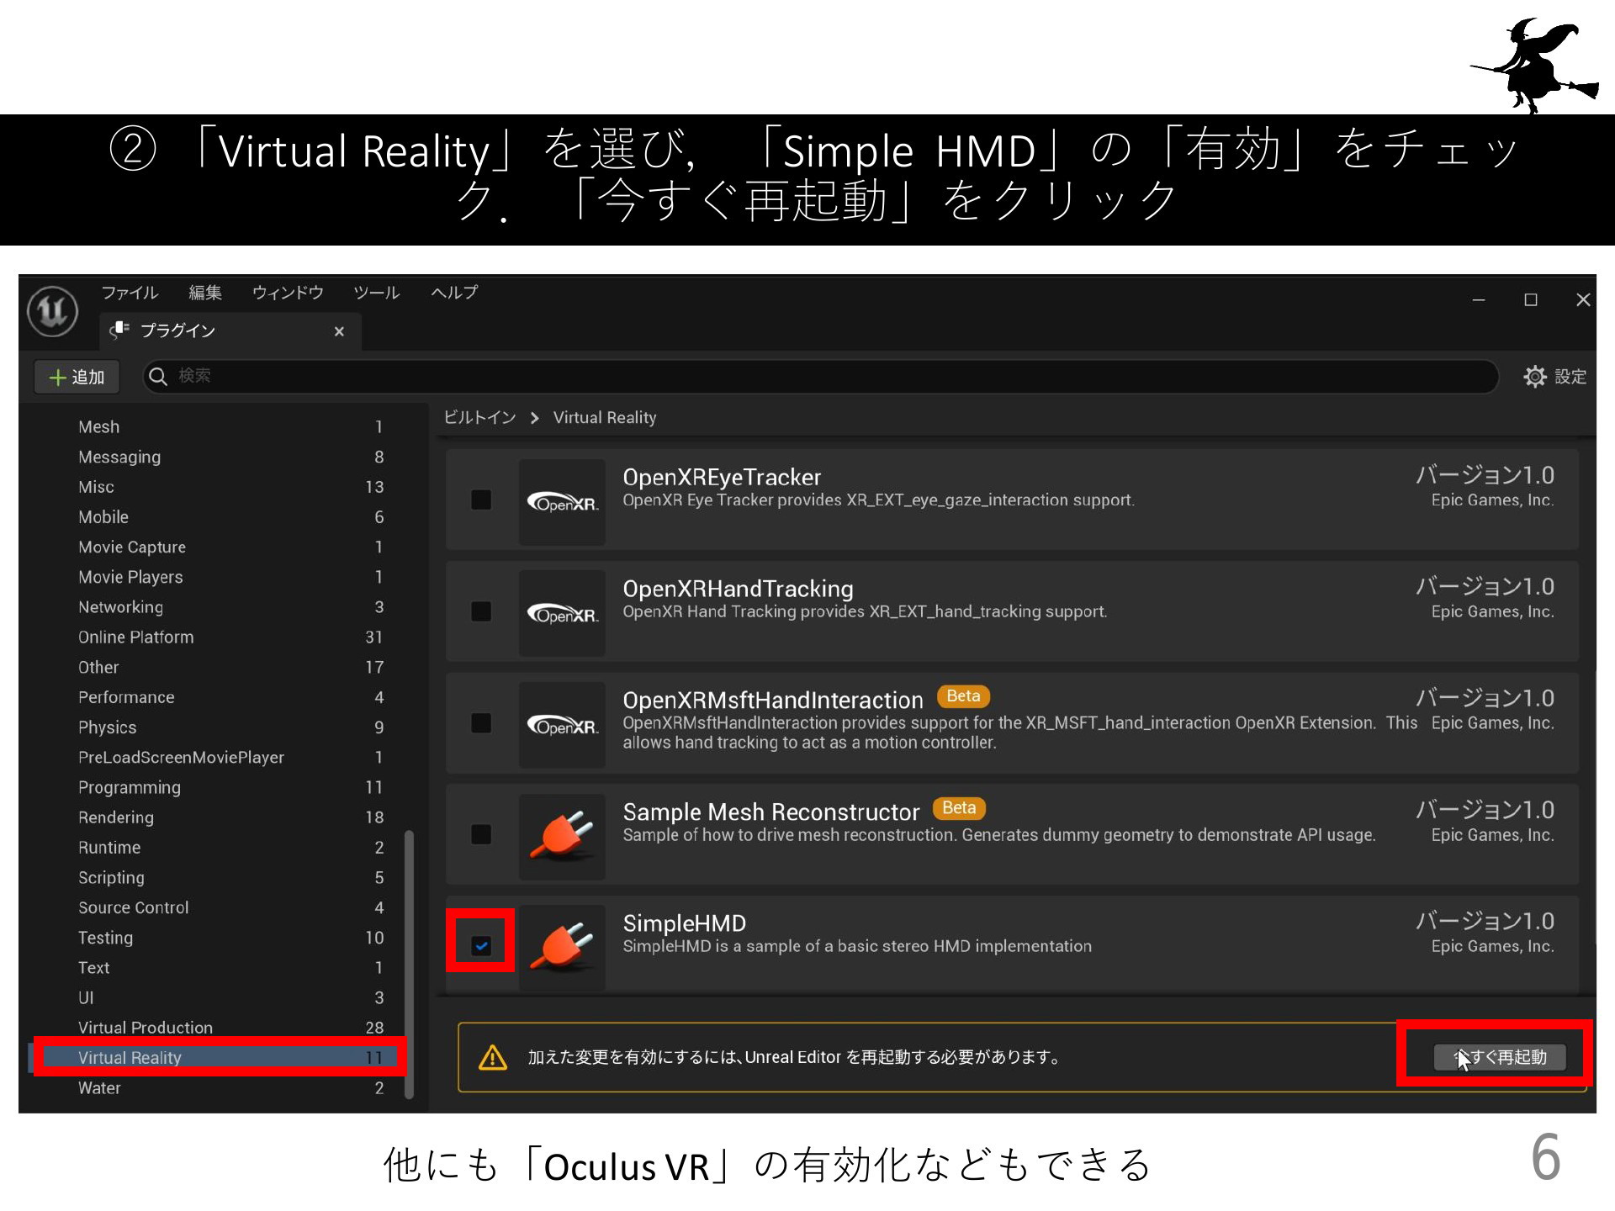This screenshot has width=1615, height=1211.
Task: Click the category list scrollbar
Action: (x=409, y=964)
